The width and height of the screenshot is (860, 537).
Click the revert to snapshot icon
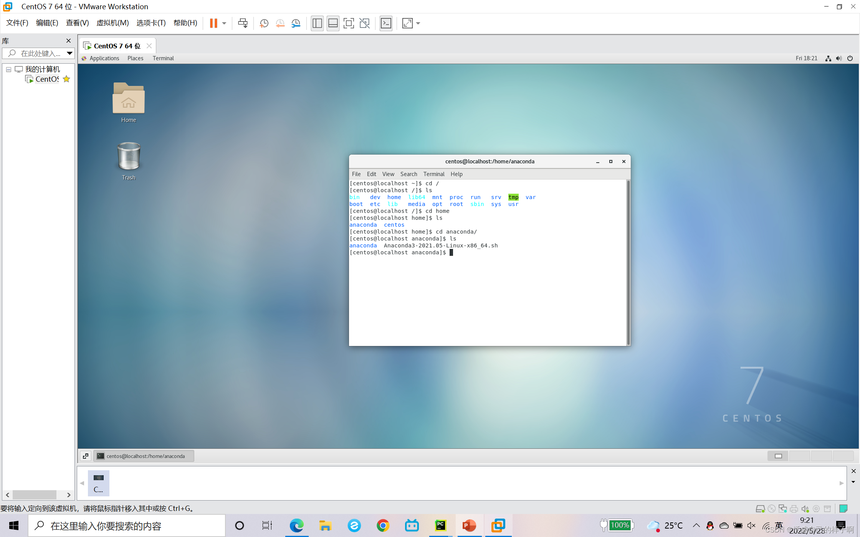coord(280,23)
